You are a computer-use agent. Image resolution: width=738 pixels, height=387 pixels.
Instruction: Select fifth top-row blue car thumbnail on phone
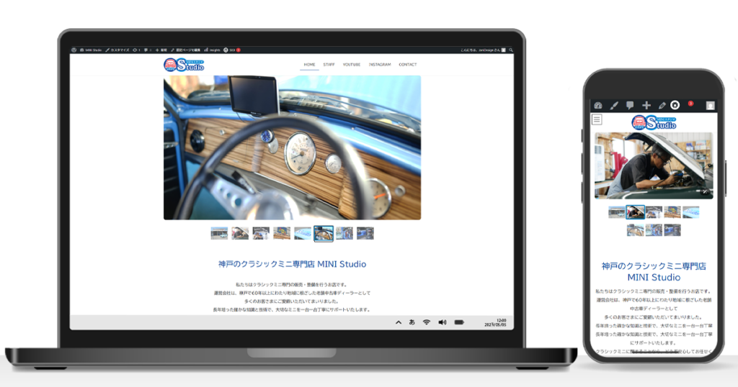coord(691,212)
